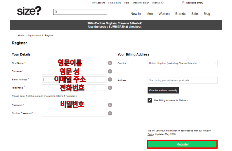Toggle Use Billing Address for Delivery checkbox
This screenshot has height=151, width=232.
pos(150,100)
